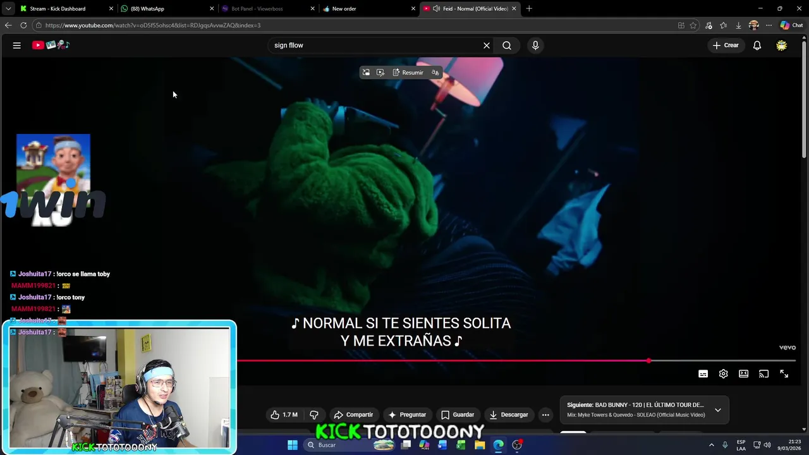Open Excel from the taskbar
Screen dimensions: 809x455
coord(461,445)
